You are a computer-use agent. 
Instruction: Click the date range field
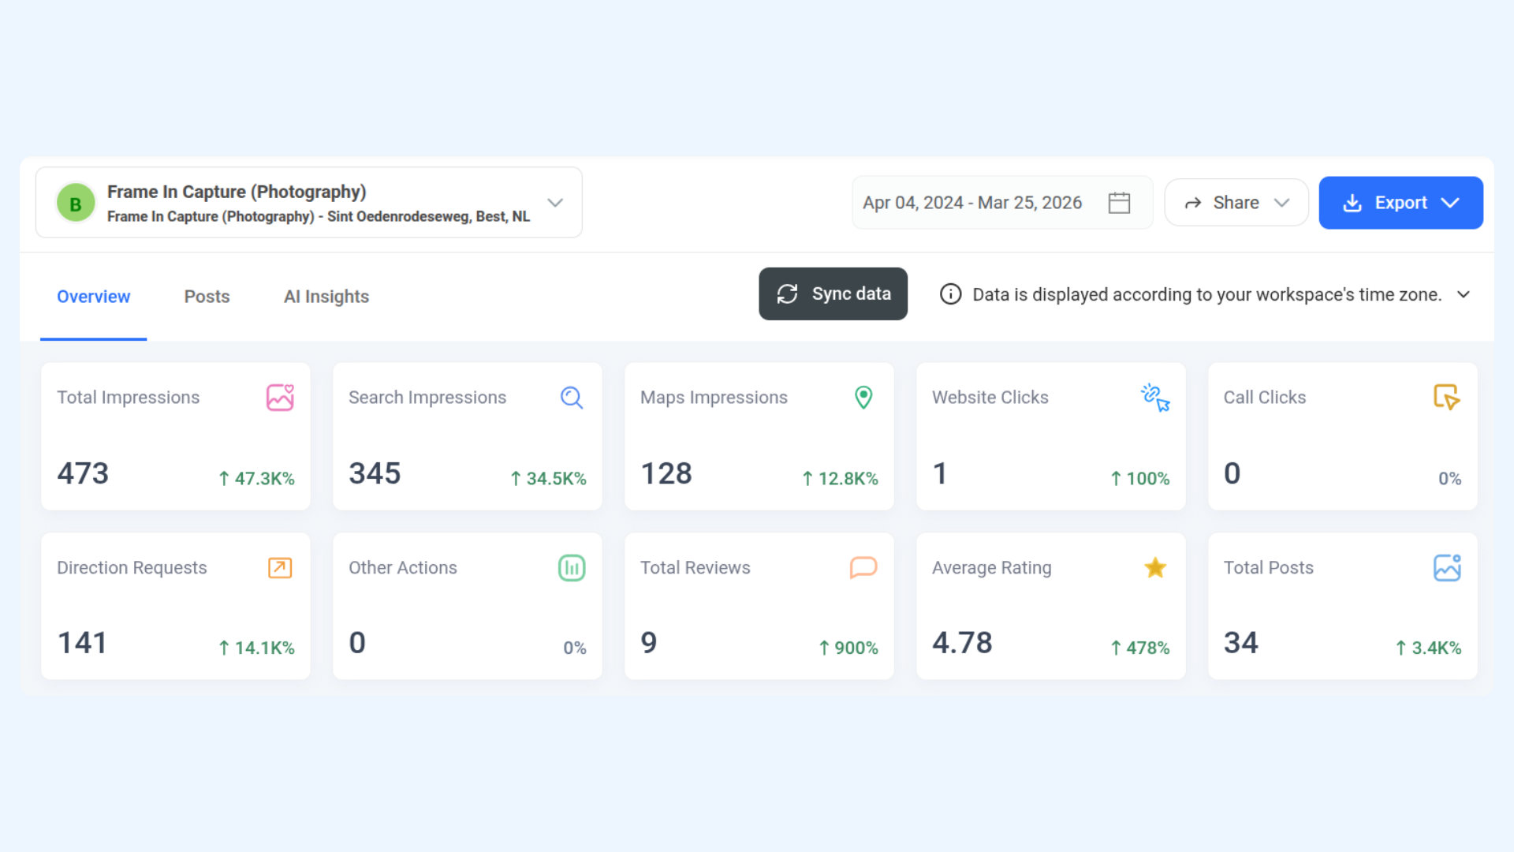[971, 203]
